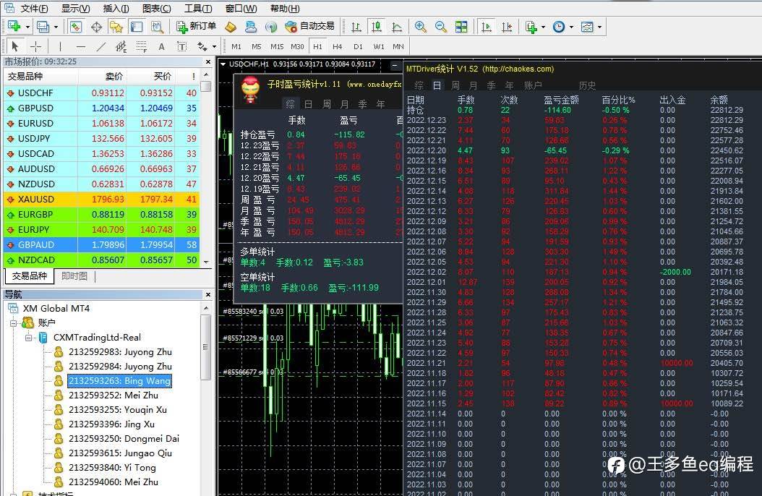The image size is (762, 496).
Task: Zoom out on the chart
Action: click(441, 27)
